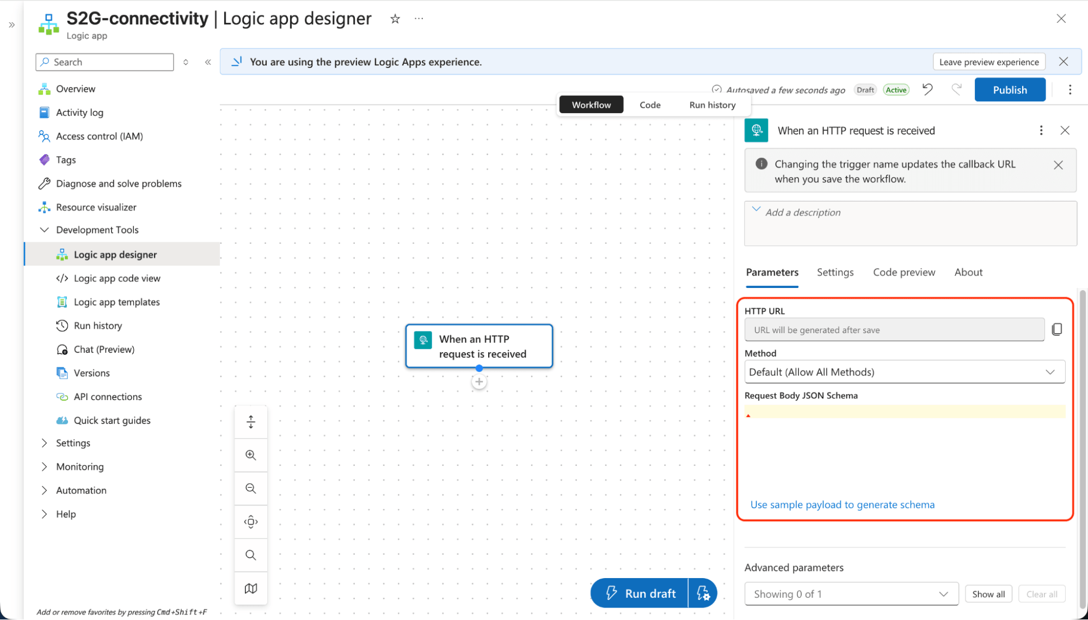This screenshot has width=1088, height=620.
Task: Click the Publish button
Action: tap(1010, 90)
